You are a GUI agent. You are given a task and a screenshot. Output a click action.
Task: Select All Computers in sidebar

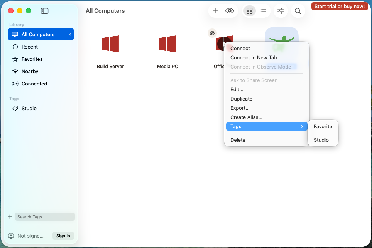41,34
